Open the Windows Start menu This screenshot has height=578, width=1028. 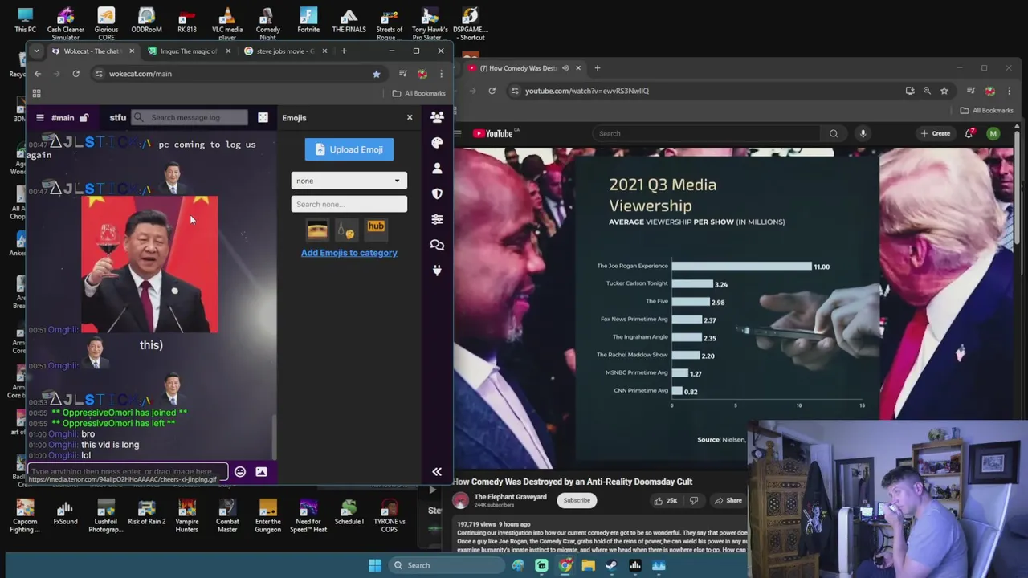[375, 565]
